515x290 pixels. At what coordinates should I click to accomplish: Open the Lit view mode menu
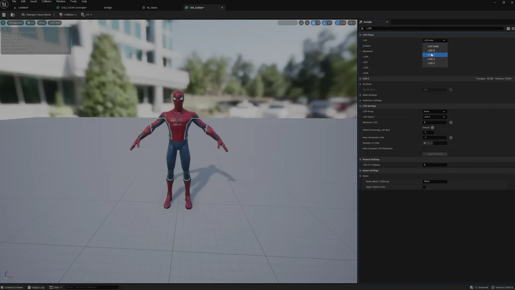[30, 23]
